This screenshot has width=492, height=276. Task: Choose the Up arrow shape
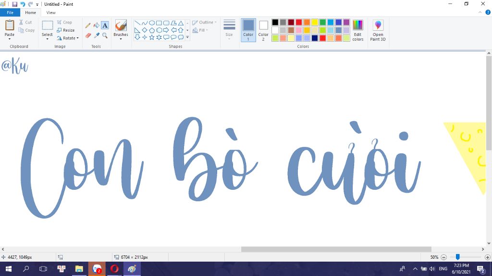[181, 30]
